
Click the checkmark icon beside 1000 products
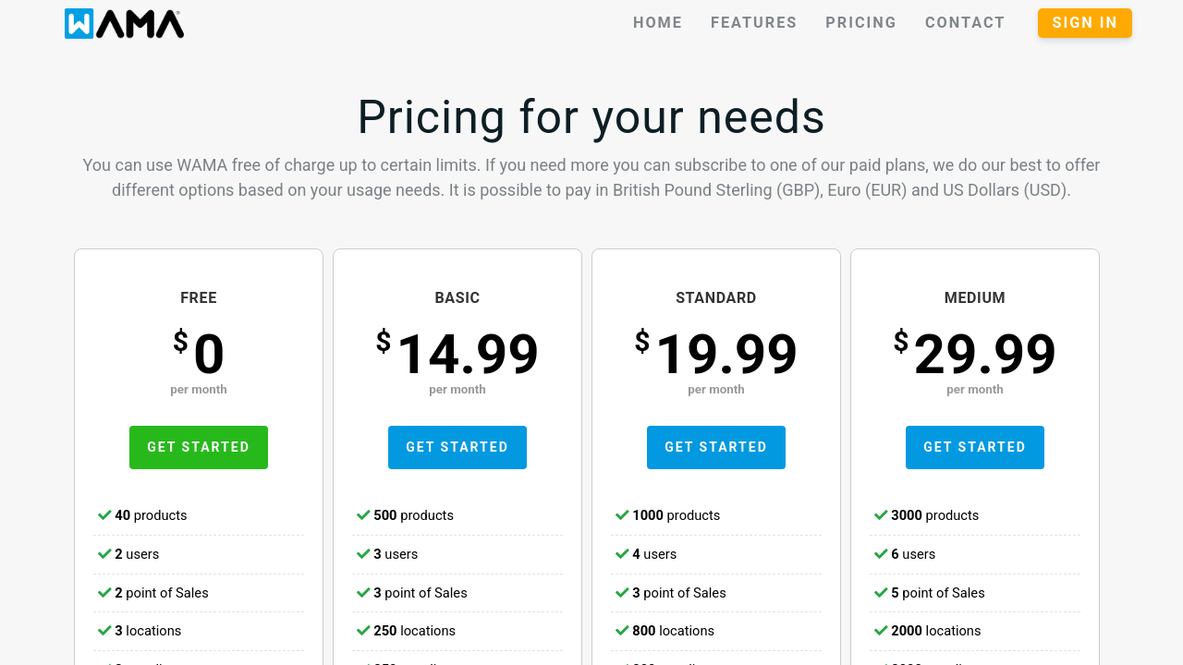coord(622,515)
